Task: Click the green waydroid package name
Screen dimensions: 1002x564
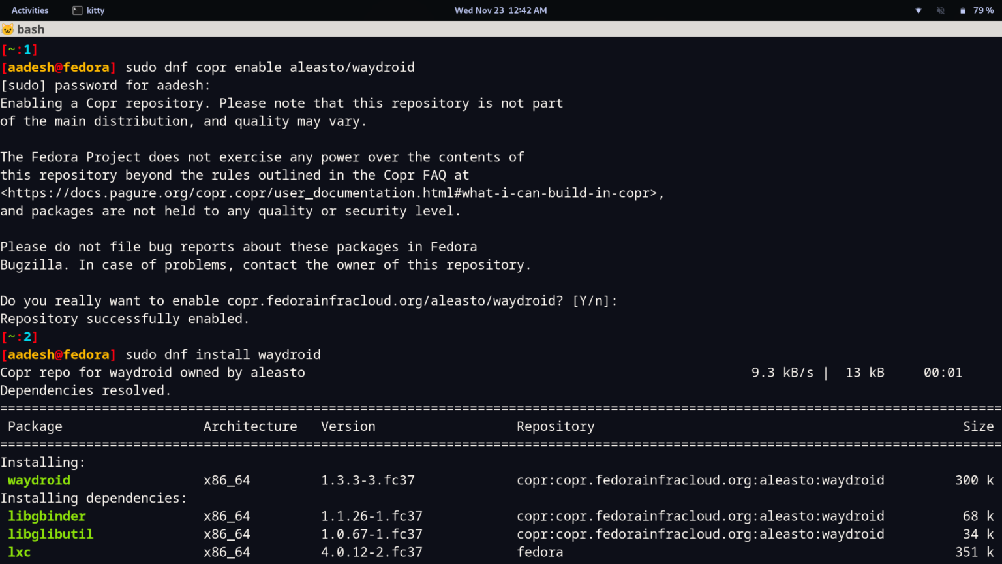Action: click(38, 480)
